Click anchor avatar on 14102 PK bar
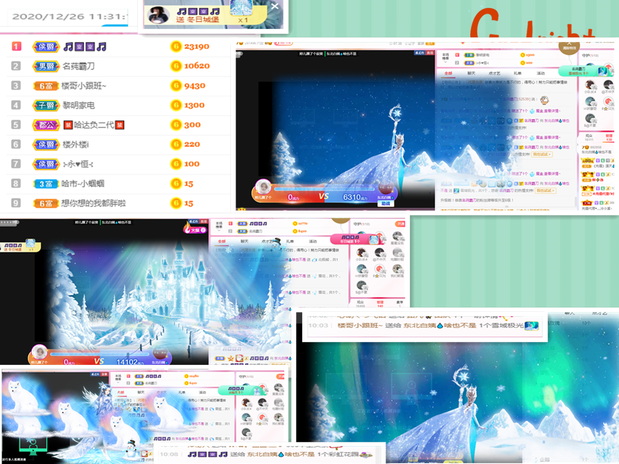The height and width of the screenshot is (464, 619). coord(39,352)
